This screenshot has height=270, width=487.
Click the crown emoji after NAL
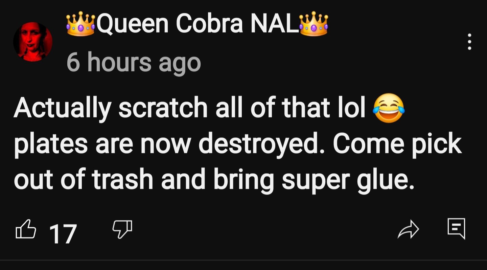[314, 24]
